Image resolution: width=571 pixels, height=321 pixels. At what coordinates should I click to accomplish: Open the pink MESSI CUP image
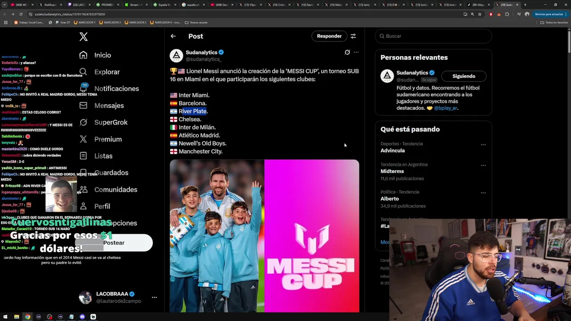click(x=312, y=236)
